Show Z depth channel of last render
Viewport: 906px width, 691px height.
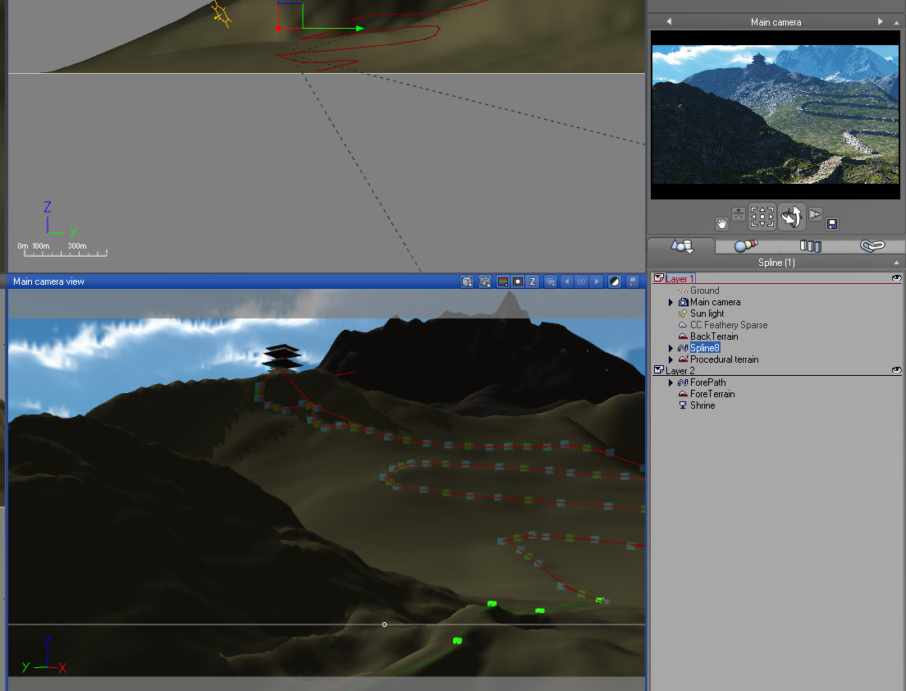click(x=533, y=281)
